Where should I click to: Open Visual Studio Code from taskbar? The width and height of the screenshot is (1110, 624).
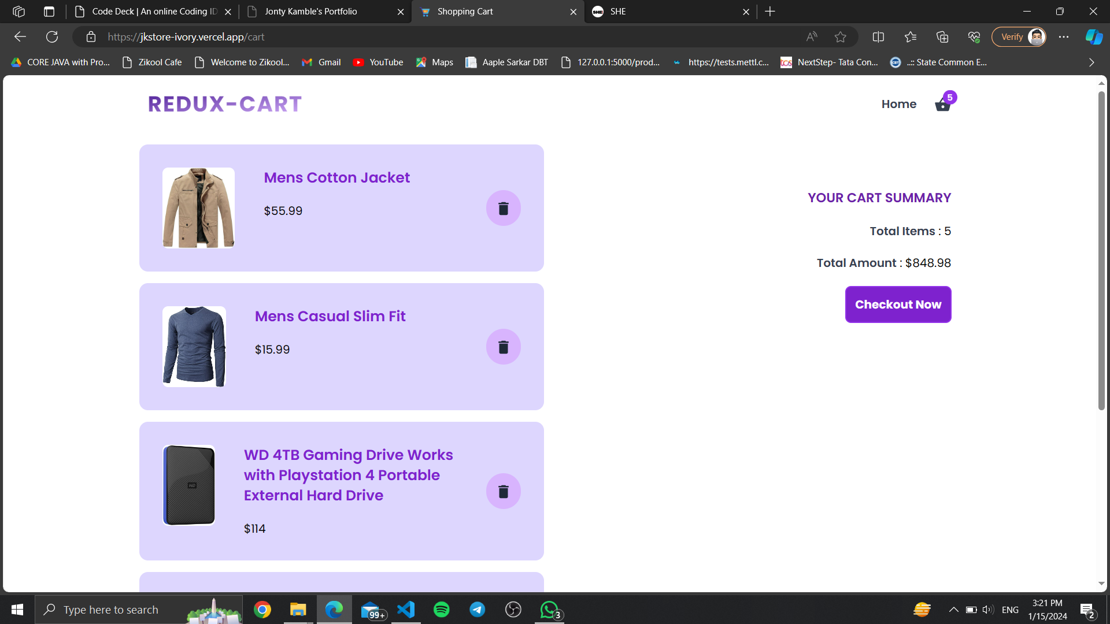pos(406,610)
